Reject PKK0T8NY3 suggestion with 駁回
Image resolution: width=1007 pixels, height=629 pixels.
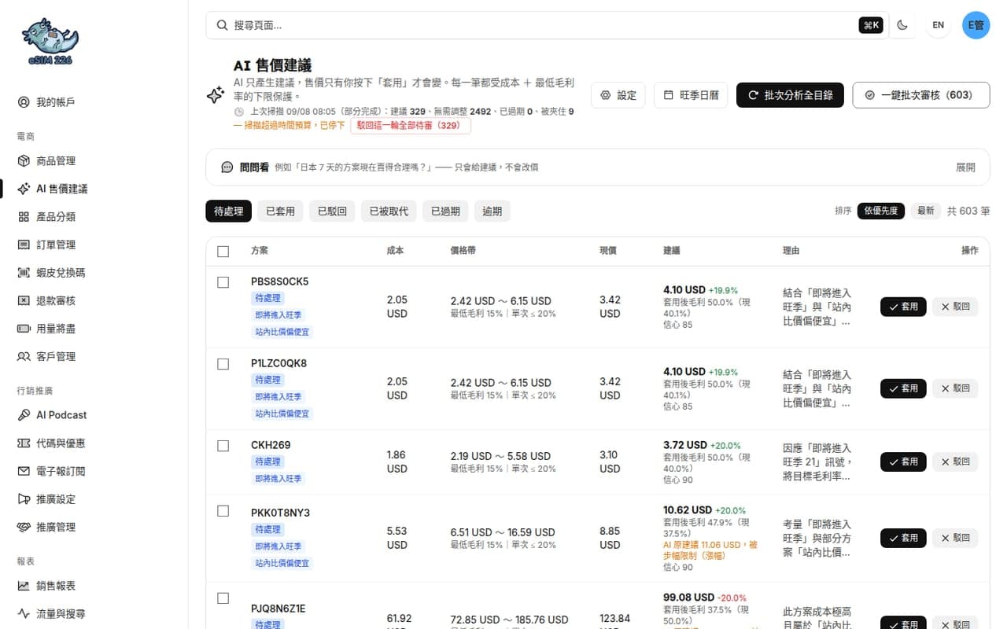click(x=955, y=538)
